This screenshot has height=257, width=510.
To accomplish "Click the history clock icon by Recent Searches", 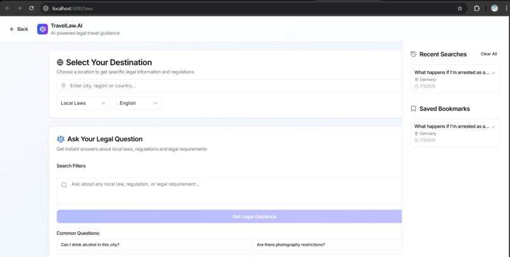I will [x=413, y=54].
